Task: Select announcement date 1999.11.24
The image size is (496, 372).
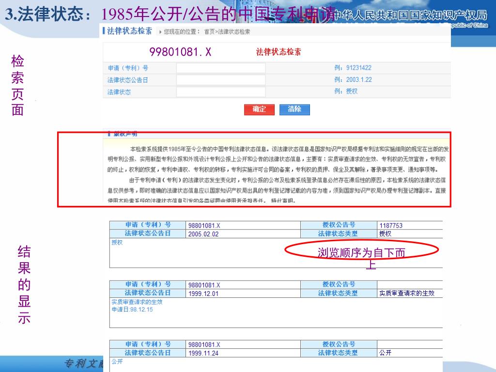Action: (x=203, y=353)
